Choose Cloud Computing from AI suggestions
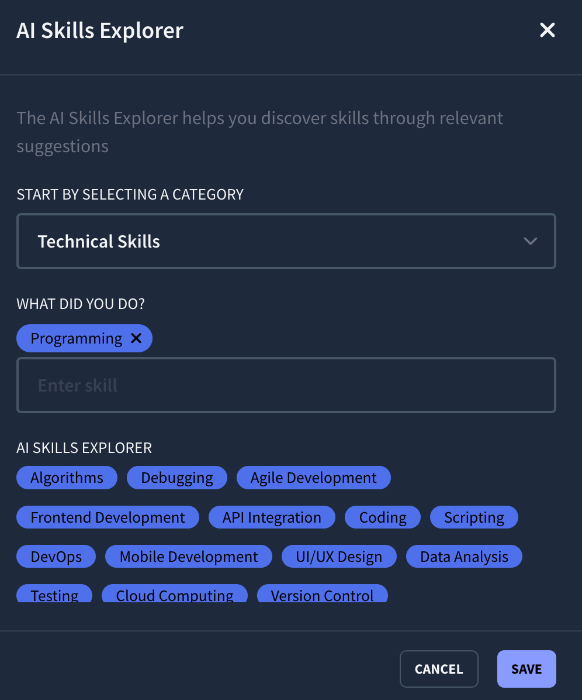 tap(174, 596)
